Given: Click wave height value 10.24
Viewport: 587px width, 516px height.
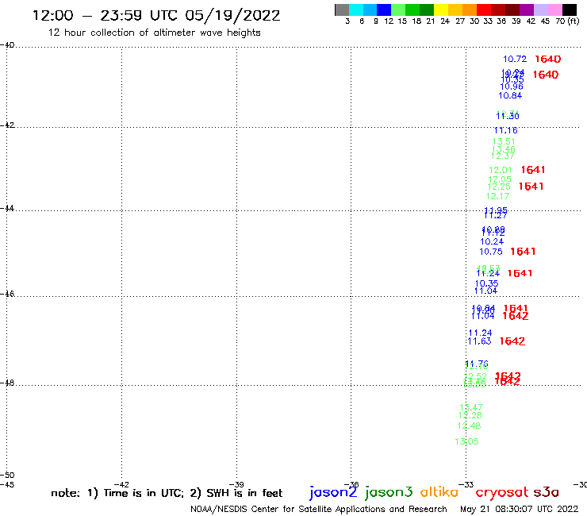Looking at the screenshot, I should [492, 241].
